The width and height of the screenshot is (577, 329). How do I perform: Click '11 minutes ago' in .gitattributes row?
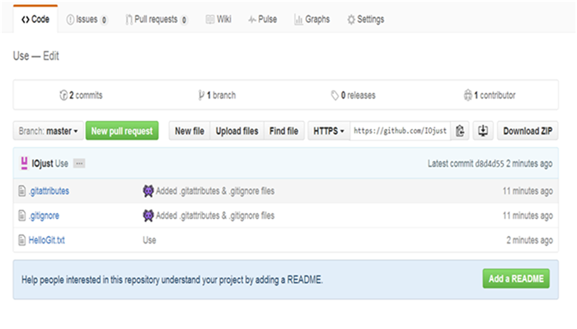point(528,192)
